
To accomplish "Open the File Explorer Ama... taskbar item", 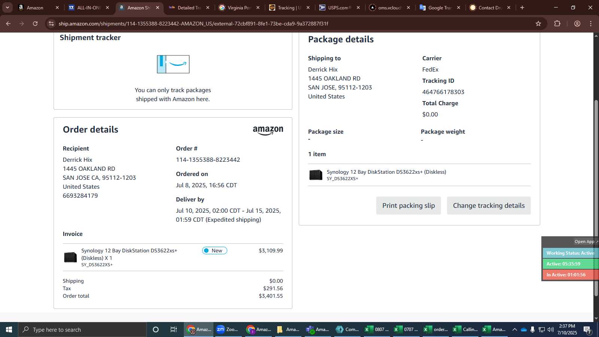I will (288, 330).
